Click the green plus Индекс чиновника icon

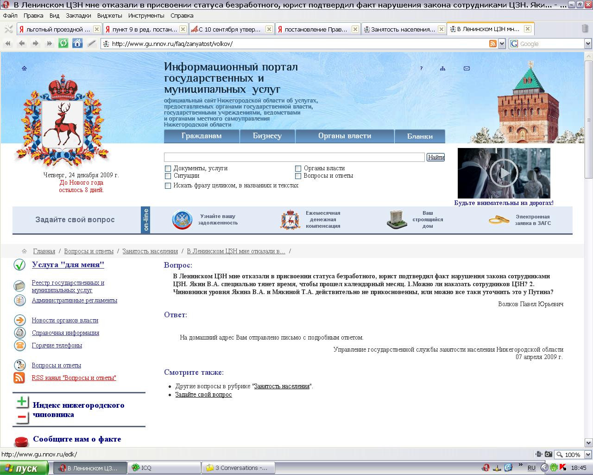[22, 402]
